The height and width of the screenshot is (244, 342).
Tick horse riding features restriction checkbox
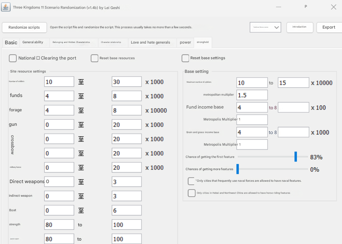tap(191, 193)
